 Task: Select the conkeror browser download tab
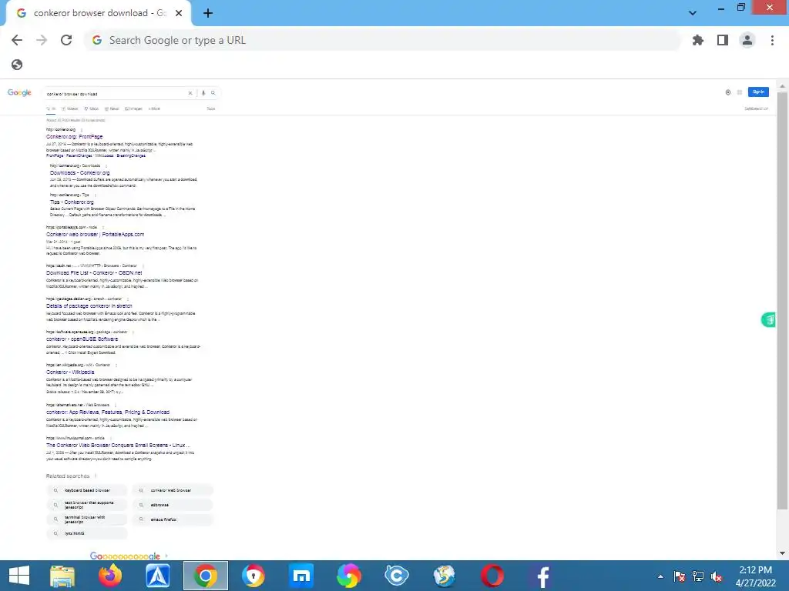pos(99,13)
